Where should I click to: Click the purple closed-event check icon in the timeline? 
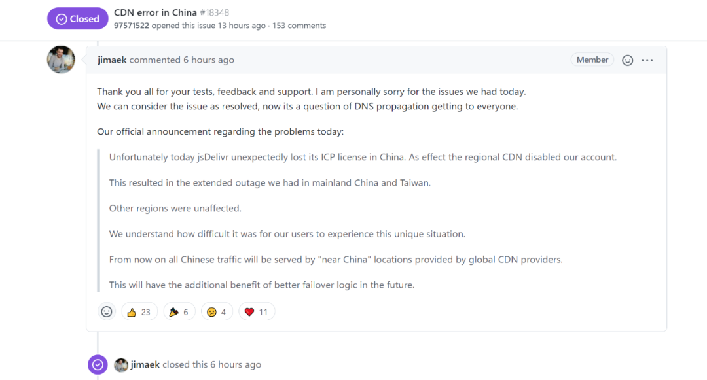(98, 365)
